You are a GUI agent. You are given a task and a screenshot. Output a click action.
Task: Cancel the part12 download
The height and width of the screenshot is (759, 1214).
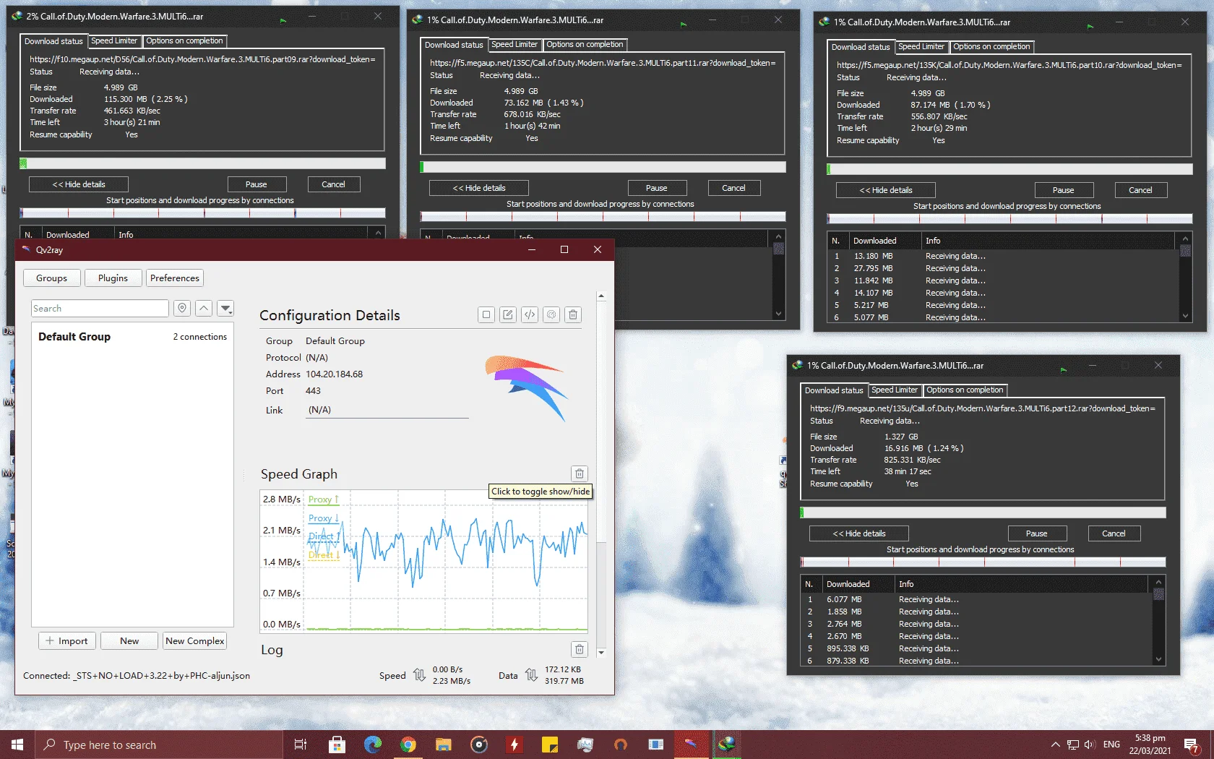pos(1114,533)
